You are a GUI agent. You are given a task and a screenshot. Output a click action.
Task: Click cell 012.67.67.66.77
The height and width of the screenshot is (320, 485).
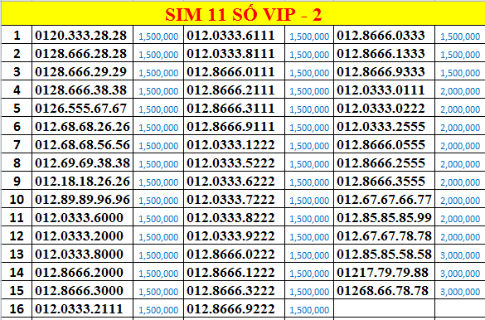pos(384,200)
